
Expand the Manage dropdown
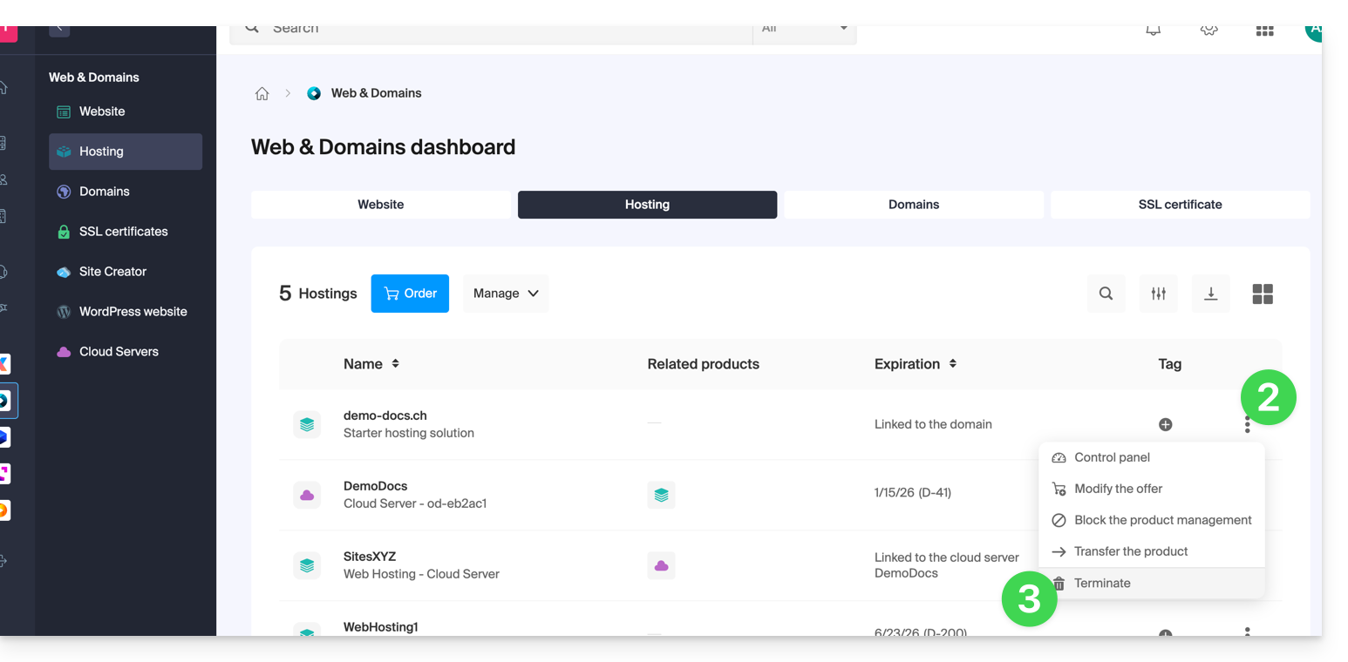tap(506, 294)
